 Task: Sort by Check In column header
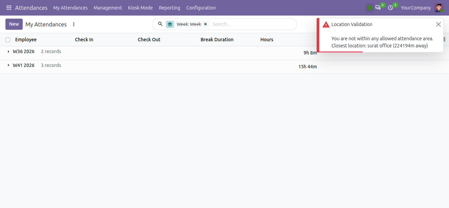84,40
